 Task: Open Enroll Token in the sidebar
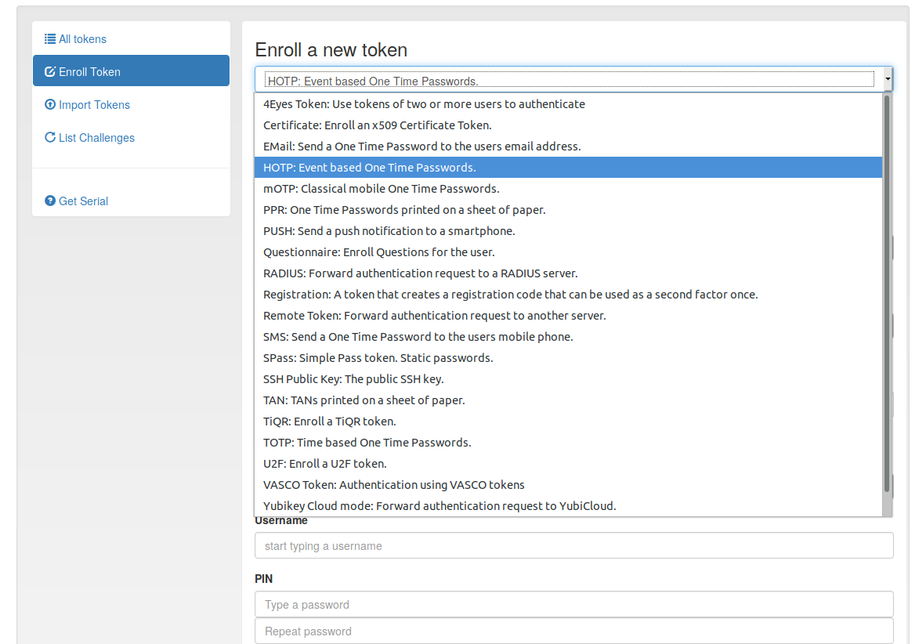[x=132, y=71]
